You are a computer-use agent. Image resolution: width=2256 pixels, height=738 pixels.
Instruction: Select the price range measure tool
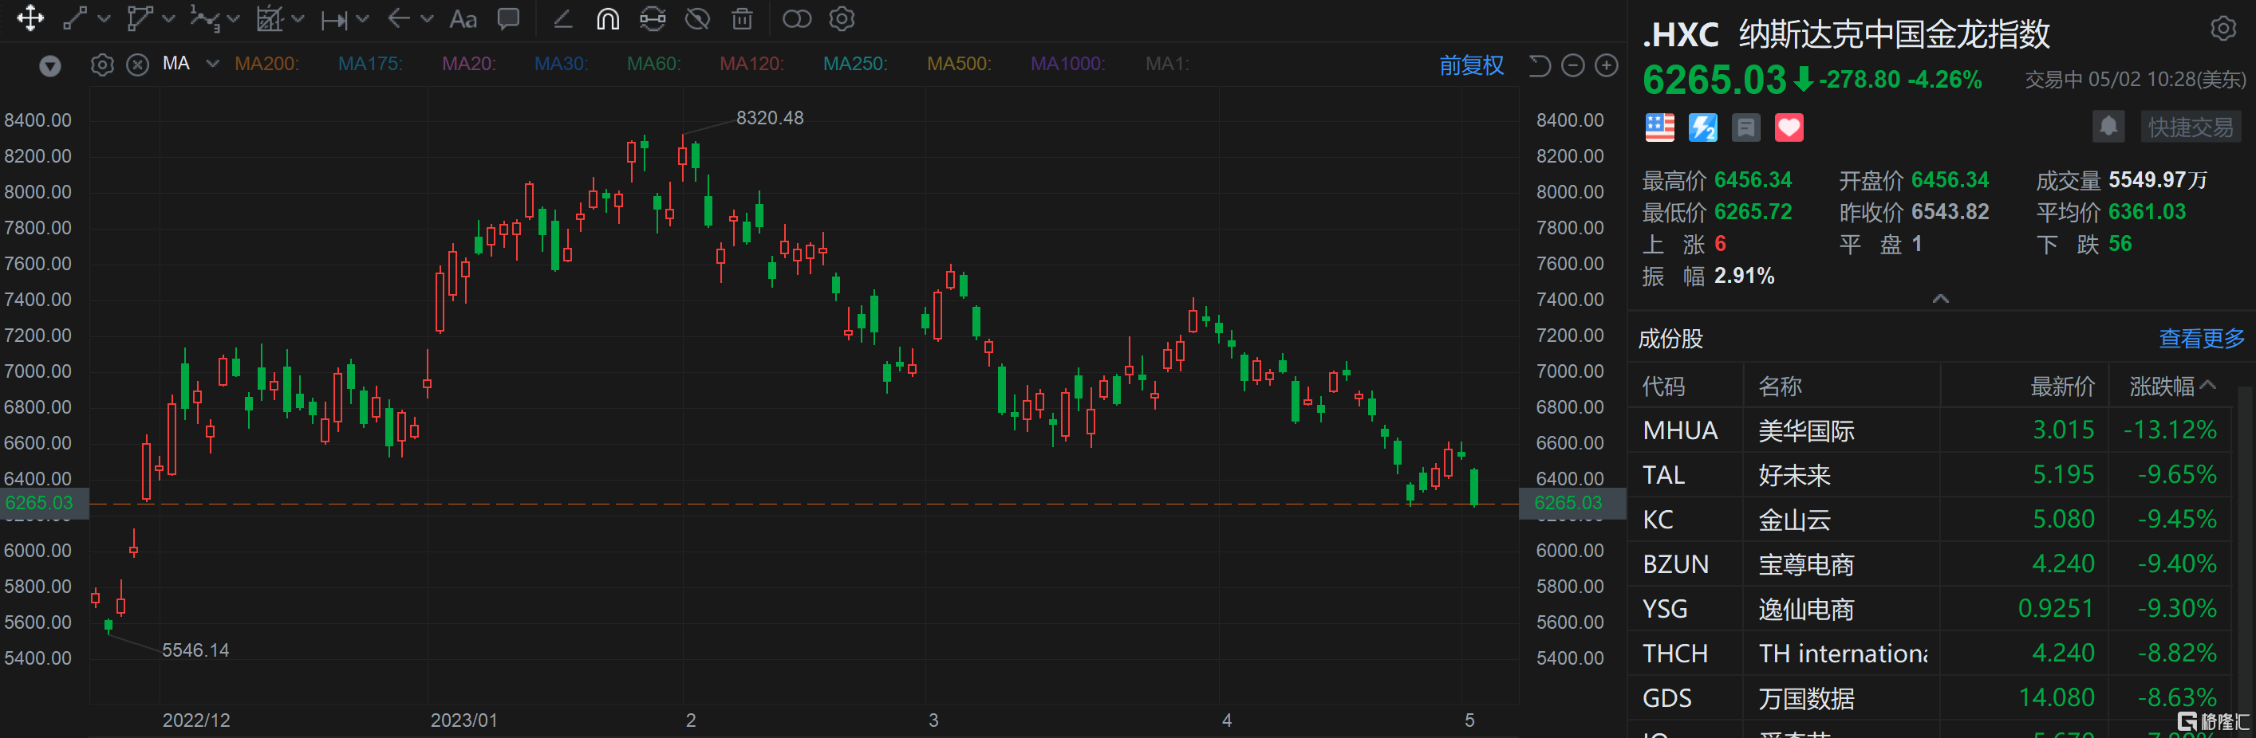point(333,19)
